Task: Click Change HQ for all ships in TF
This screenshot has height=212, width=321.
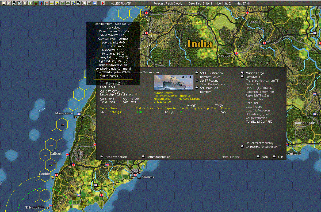Action: click(263, 147)
